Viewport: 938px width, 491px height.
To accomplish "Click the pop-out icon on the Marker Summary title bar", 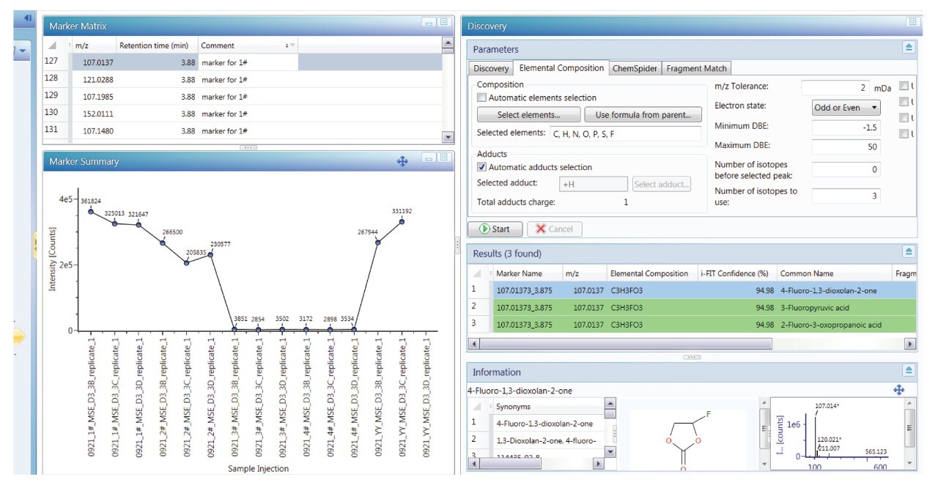I will point(444,157).
